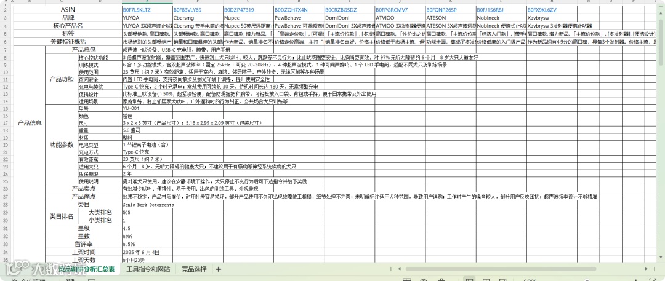Switch to the 竞品选择 sheet tab
Screen dimensions: 665x281
tap(194, 269)
